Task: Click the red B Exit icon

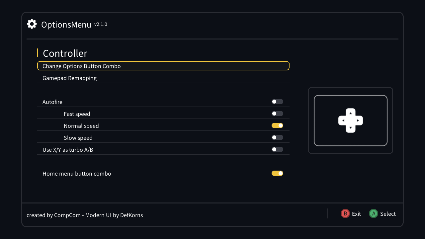Action: click(345, 213)
